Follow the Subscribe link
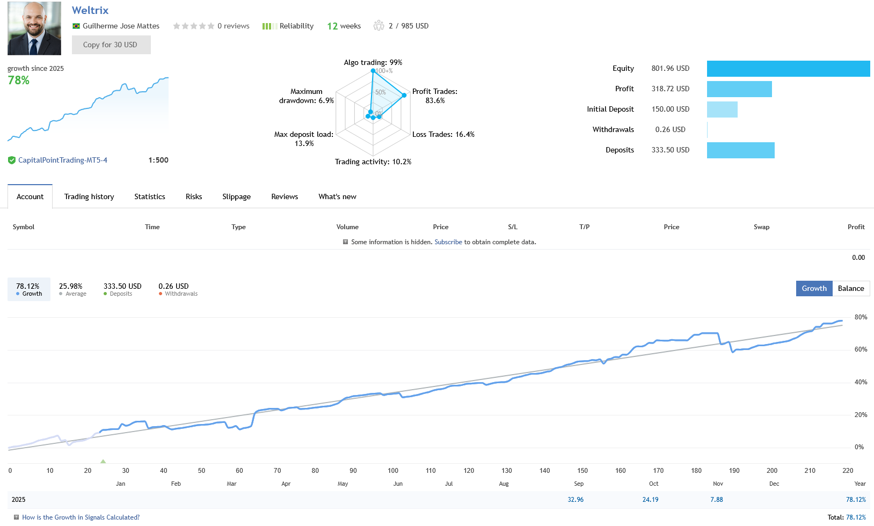 pos(448,242)
